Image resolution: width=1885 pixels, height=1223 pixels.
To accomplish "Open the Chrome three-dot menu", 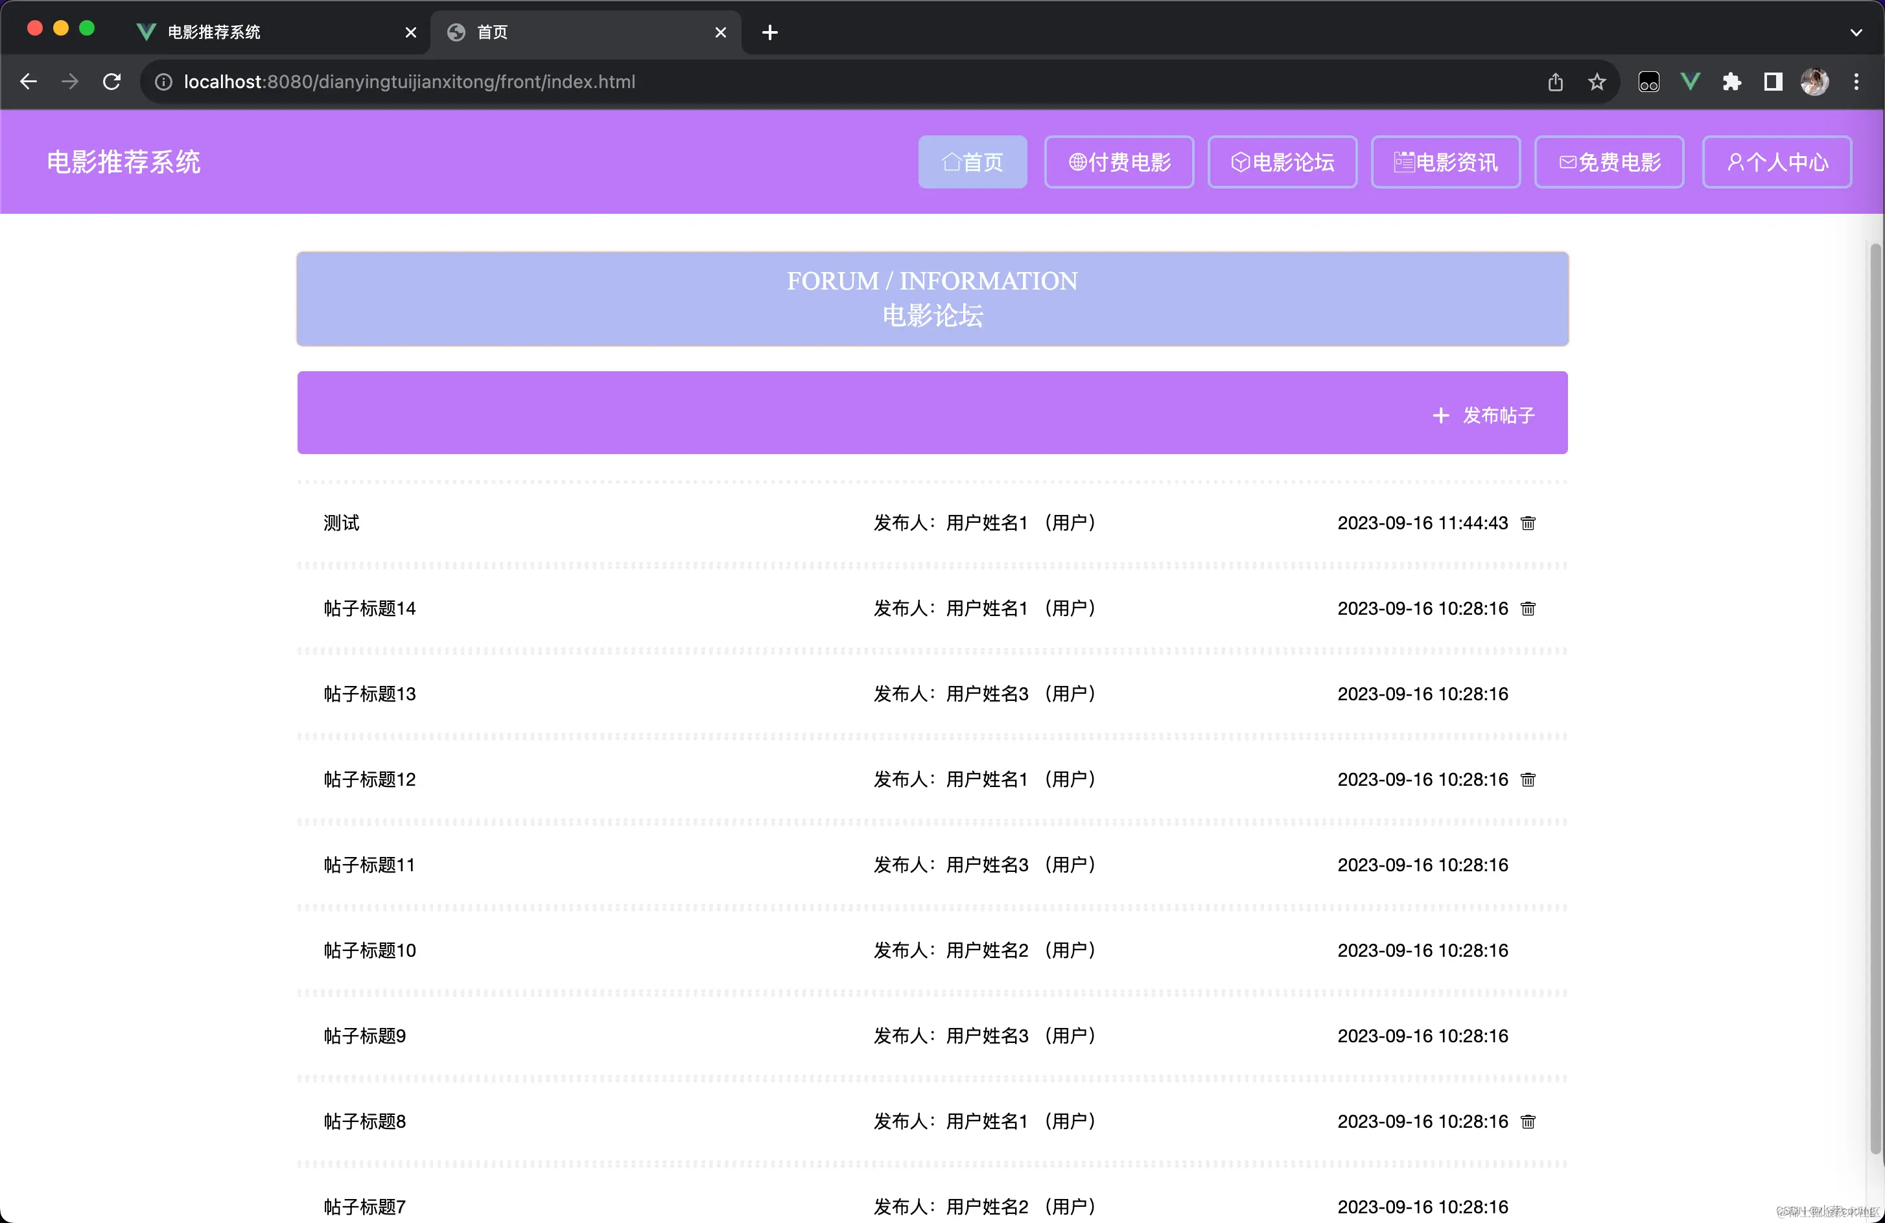I will tap(1856, 82).
